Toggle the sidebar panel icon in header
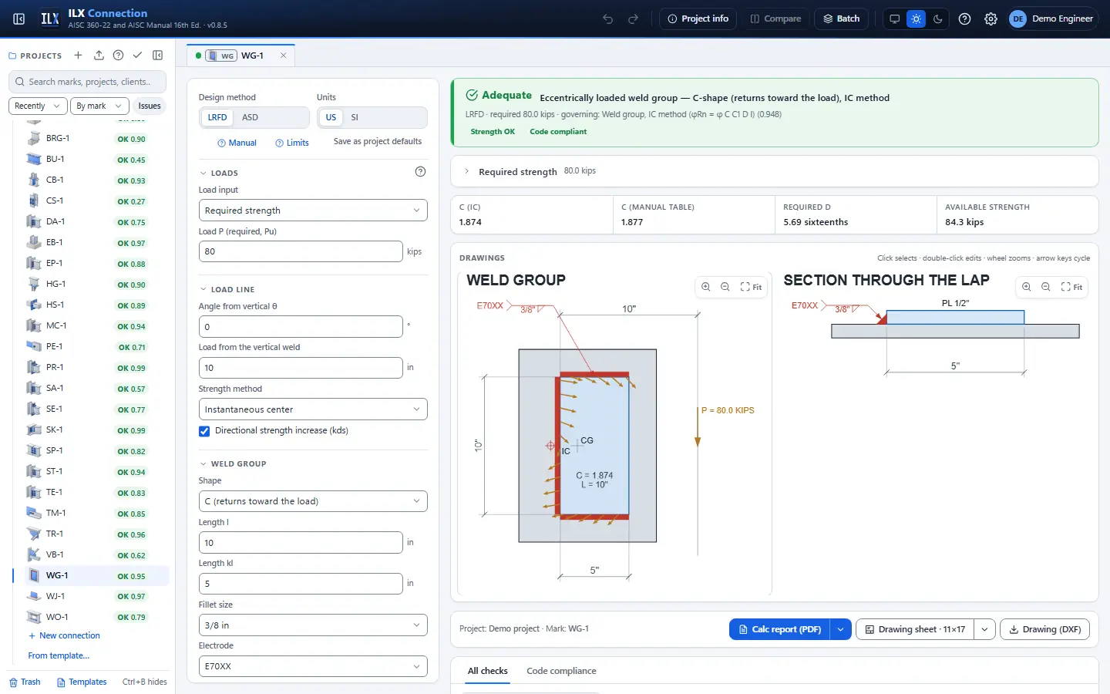Viewport: 1110px width, 694px height. (x=19, y=19)
